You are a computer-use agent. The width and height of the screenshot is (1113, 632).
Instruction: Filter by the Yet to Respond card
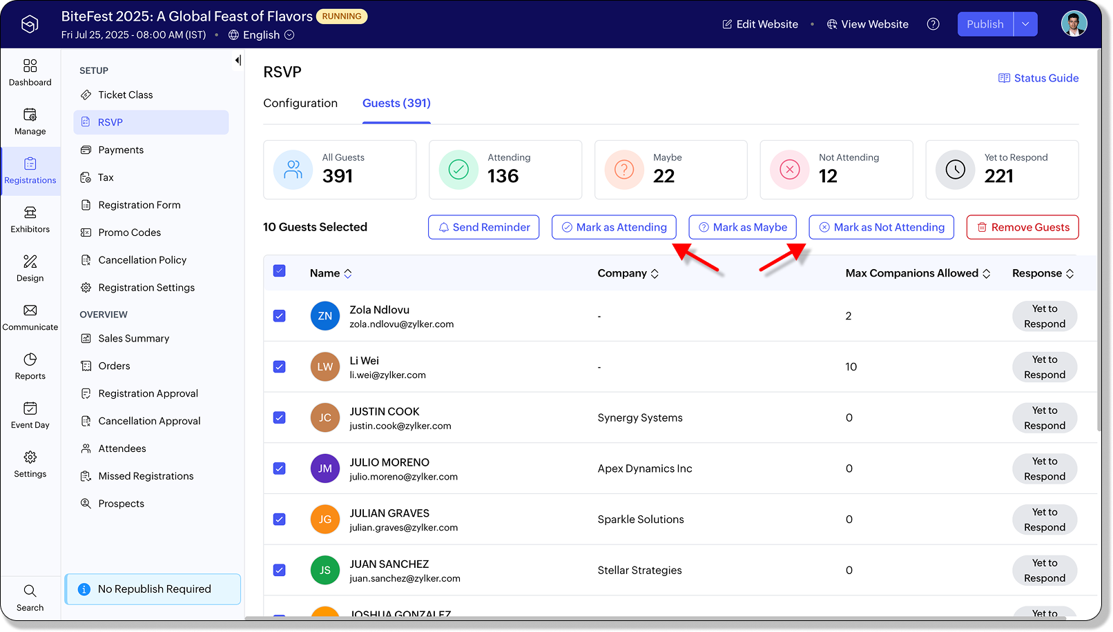1001,170
